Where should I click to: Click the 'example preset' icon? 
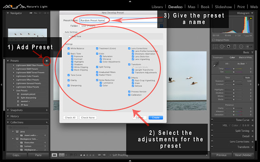click(x=18, y=94)
